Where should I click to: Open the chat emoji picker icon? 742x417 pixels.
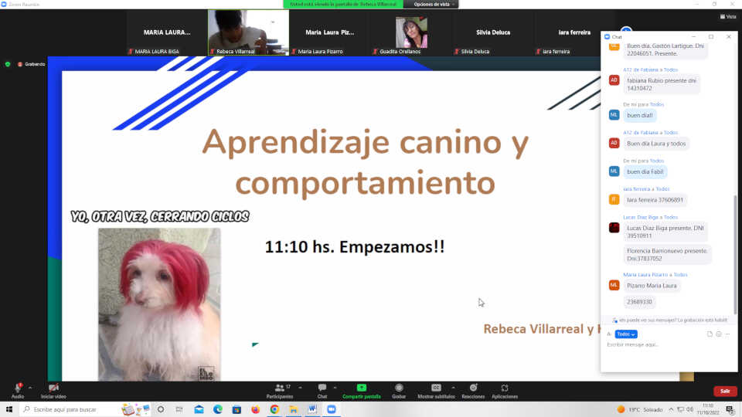click(x=718, y=334)
